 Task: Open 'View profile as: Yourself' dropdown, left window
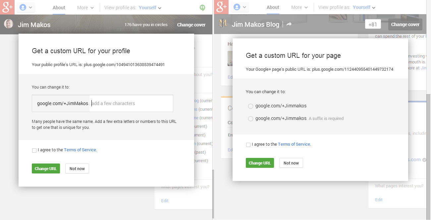(150, 8)
